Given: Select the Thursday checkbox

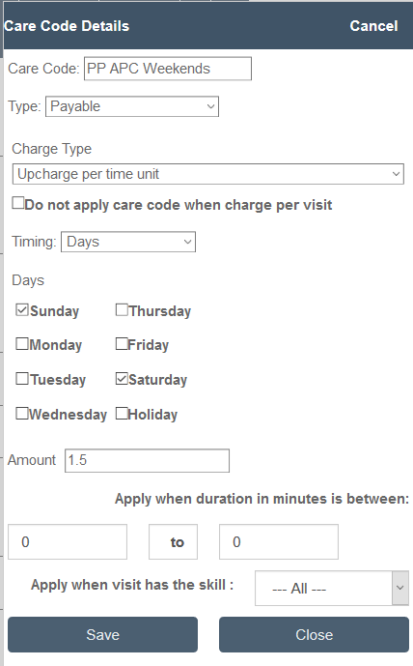Looking at the screenshot, I should [122, 309].
